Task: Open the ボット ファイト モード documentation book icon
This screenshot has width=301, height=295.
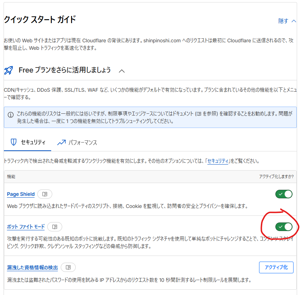Action: [x=55, y=227]
